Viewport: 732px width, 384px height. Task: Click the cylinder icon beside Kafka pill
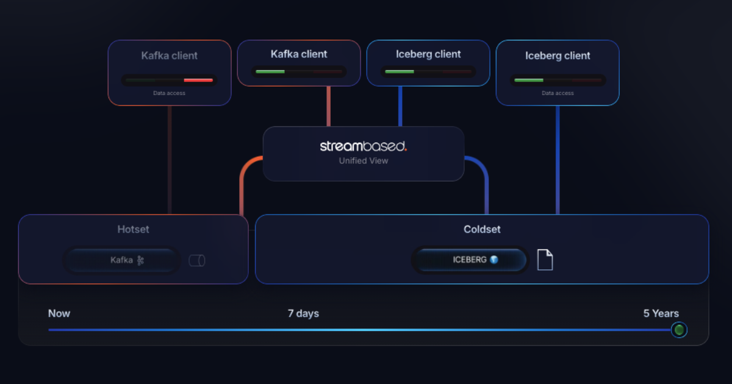[x=196, y=261]
